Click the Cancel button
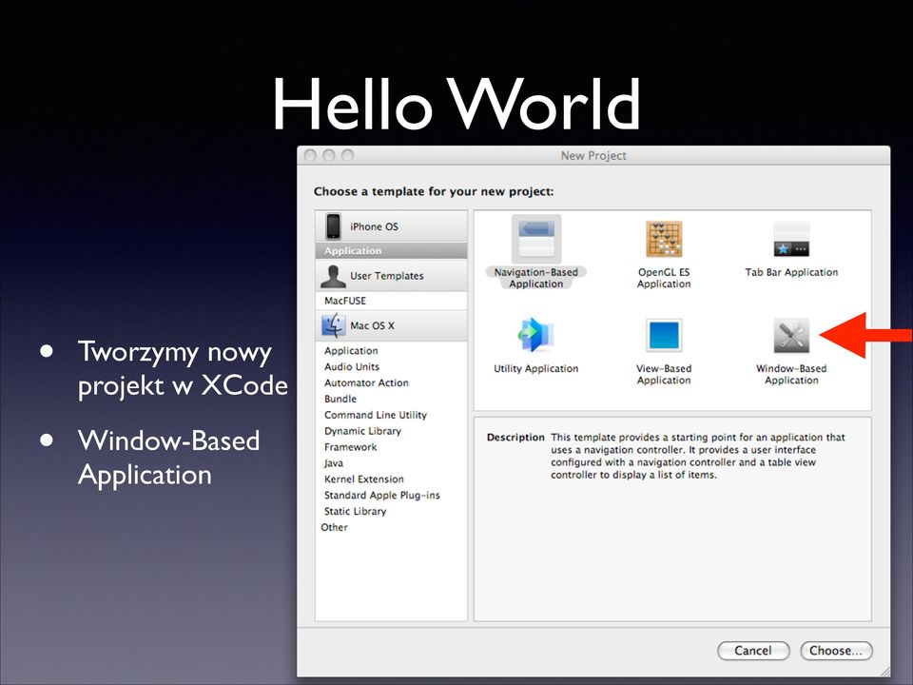913x685 pixels. pyautogui.click(x=753, y=651)
